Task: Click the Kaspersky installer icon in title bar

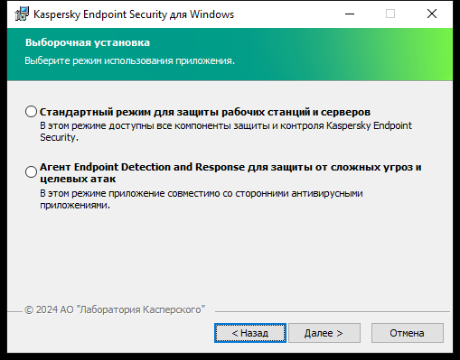Action: [x=22, y=14]
